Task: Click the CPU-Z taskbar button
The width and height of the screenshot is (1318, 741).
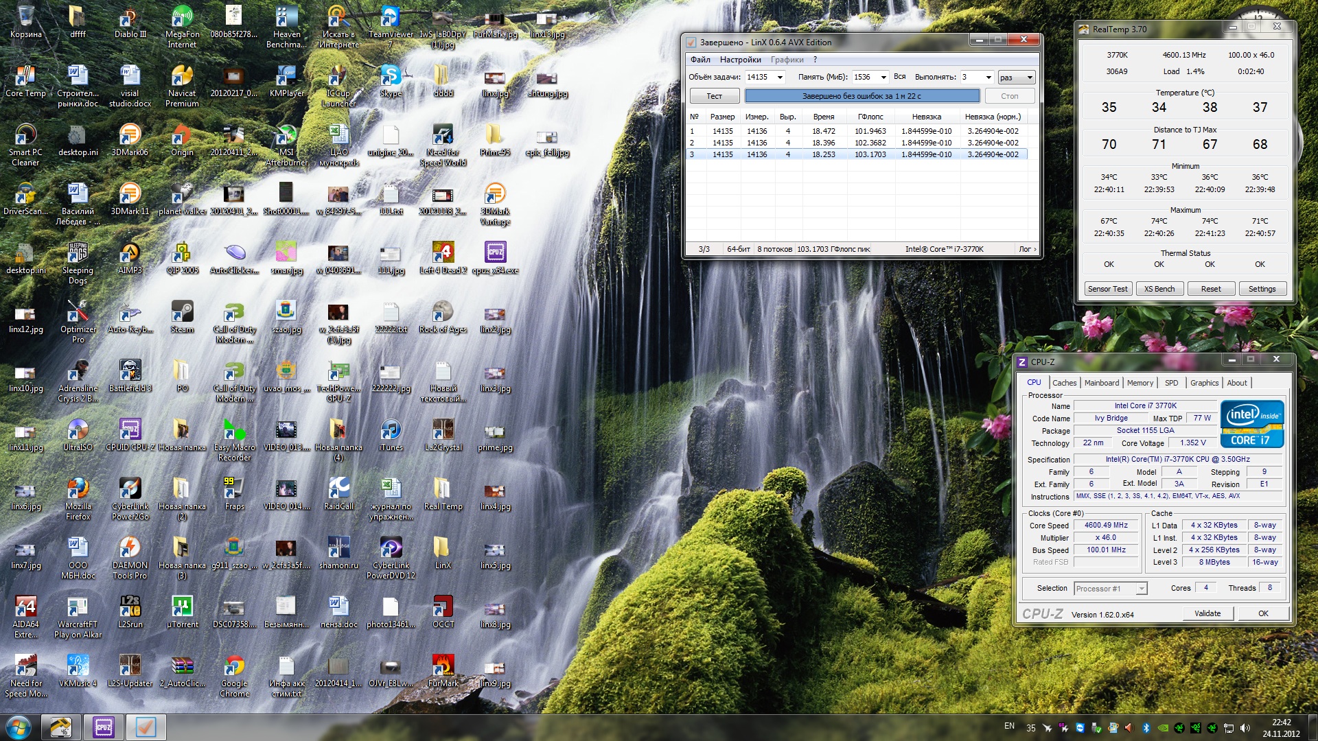Action: [104, 727]
